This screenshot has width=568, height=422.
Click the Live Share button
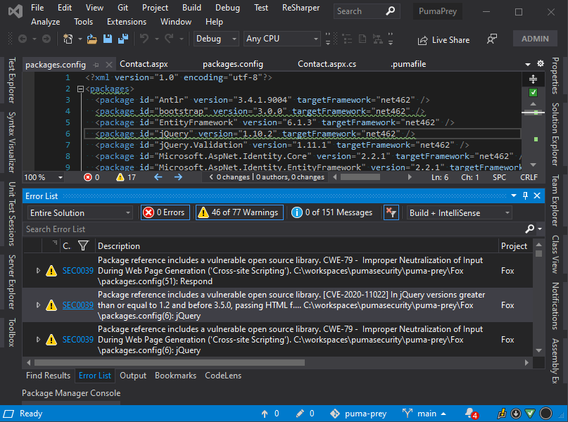(443, 40)
